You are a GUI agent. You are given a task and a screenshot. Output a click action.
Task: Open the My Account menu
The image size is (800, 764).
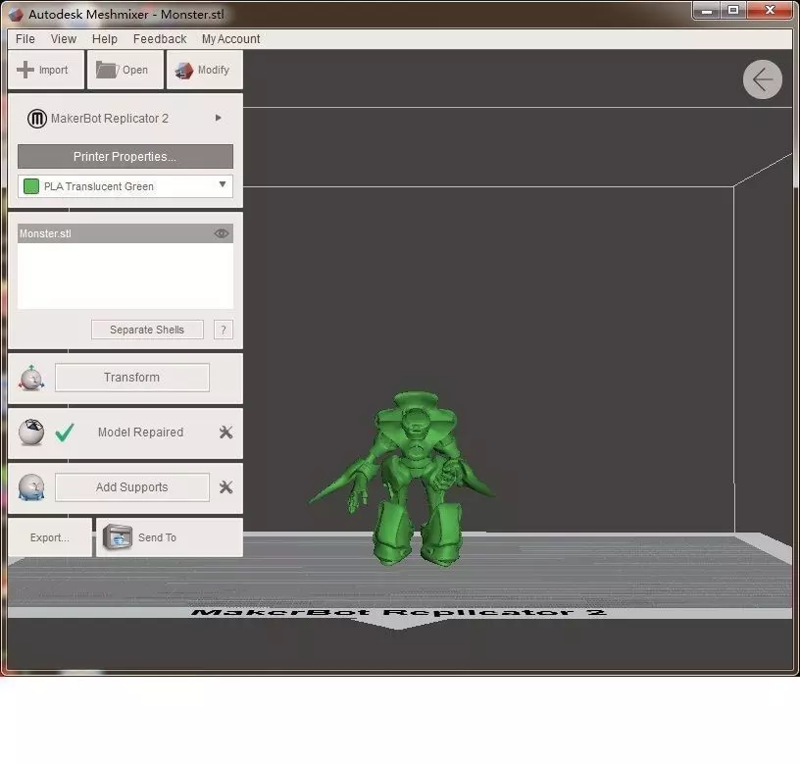point(230,39)
